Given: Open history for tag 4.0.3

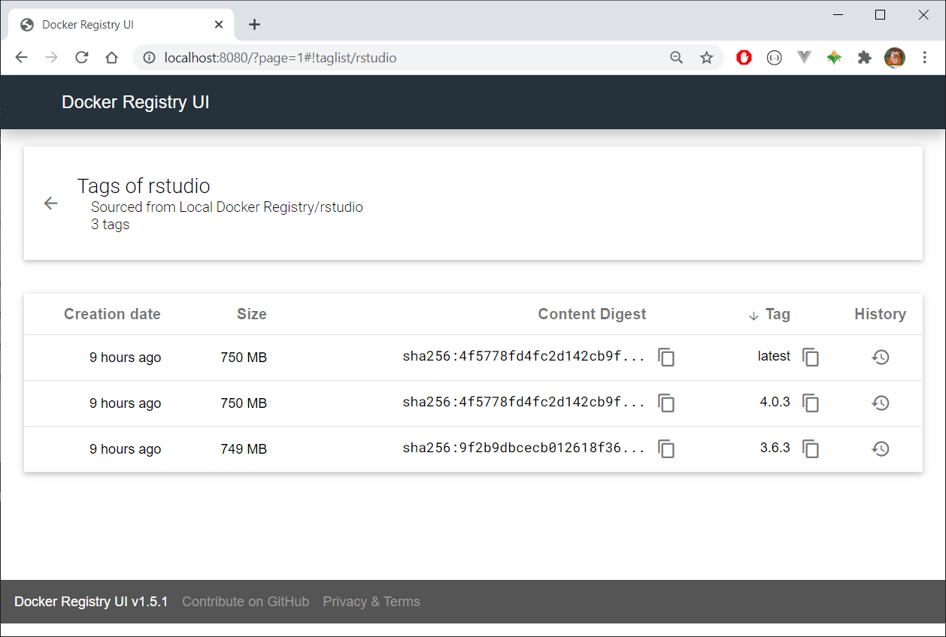Looking at the screenshot, I should [881, 403].
